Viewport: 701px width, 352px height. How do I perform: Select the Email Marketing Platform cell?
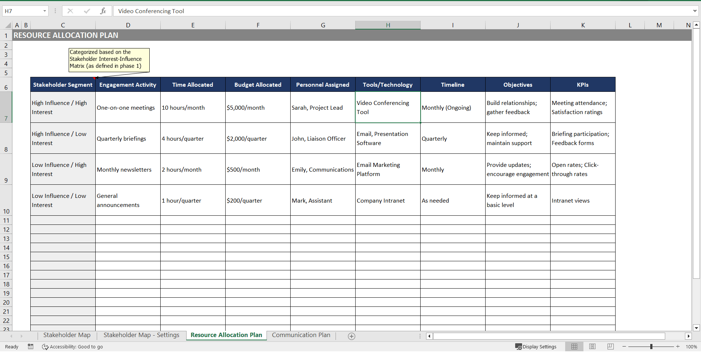388,169
